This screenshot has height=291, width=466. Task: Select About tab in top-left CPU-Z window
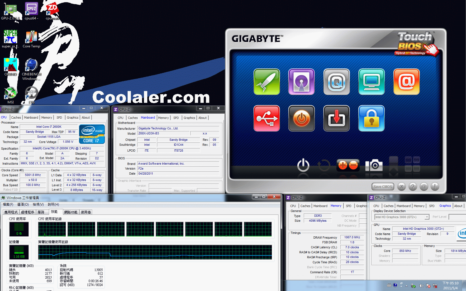tap(86, 118)
